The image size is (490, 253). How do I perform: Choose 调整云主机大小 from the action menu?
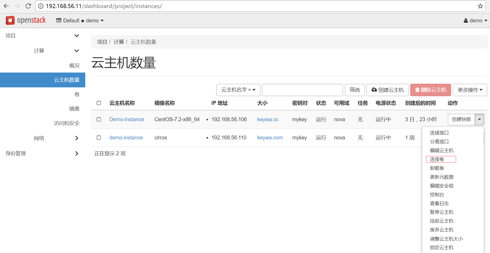pos(446,239)
